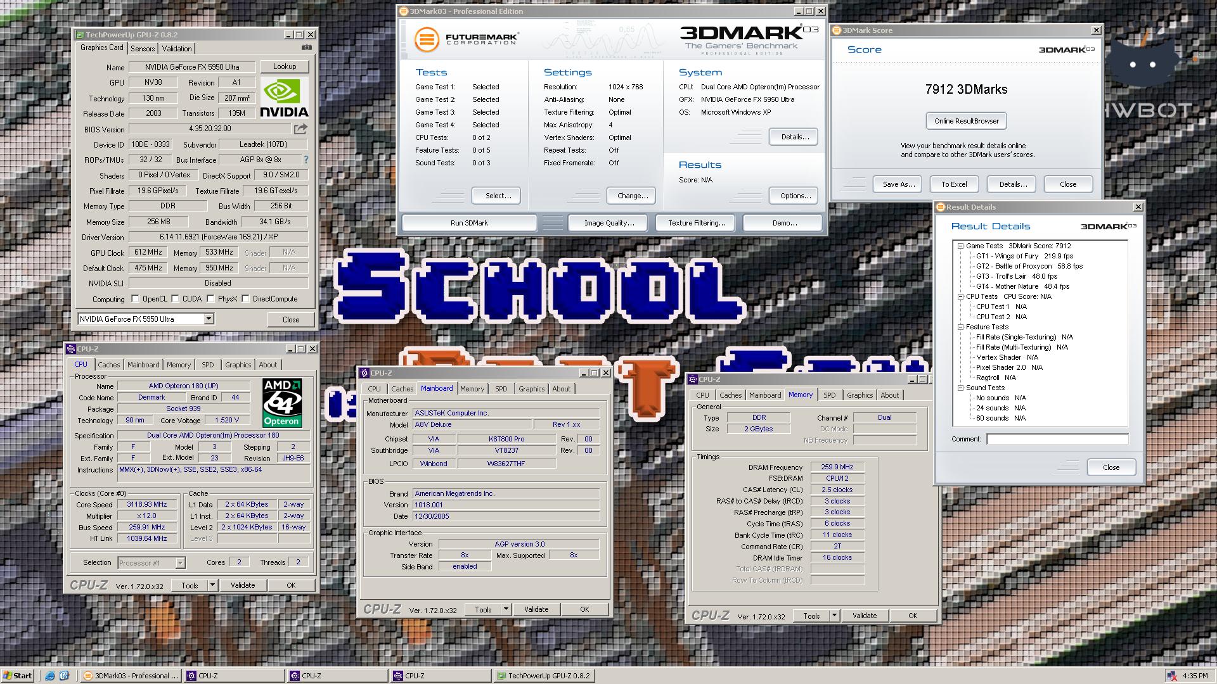Enable the DirectCompute checkbox
The image size is (1217, 684).
tap(245, 299)
